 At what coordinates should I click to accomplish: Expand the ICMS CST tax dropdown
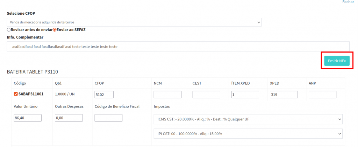point(248,119)
